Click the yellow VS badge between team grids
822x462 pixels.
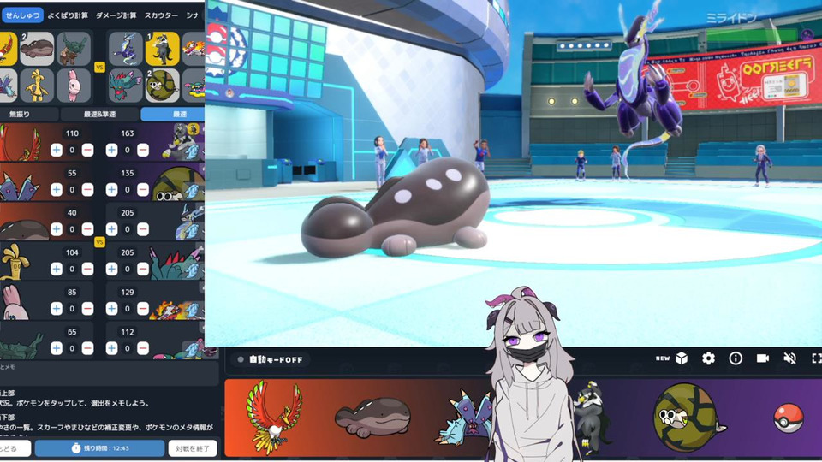(99, 67)
